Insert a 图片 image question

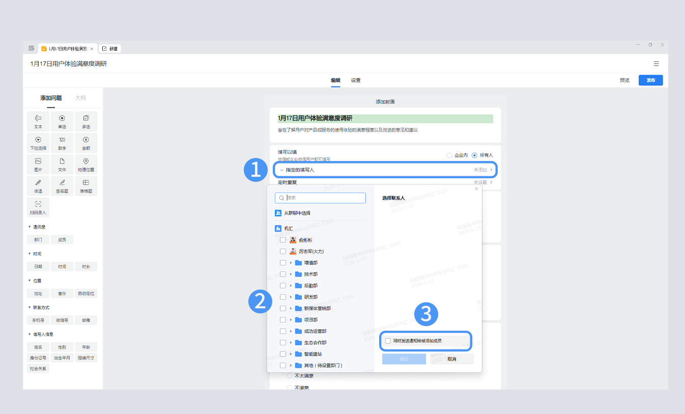pyautogui.click(x=38, y=165)
